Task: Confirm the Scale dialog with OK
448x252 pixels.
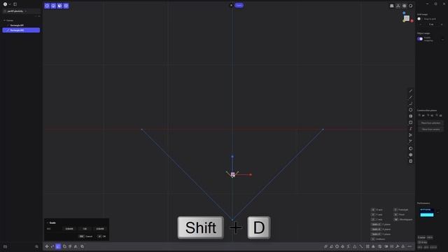Action: point(102,237)
